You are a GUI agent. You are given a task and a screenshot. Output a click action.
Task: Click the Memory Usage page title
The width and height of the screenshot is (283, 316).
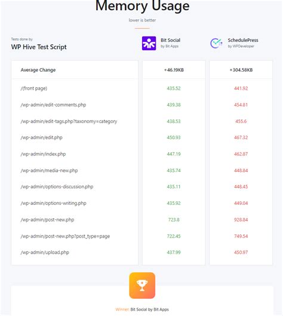[x=142, y=5]
